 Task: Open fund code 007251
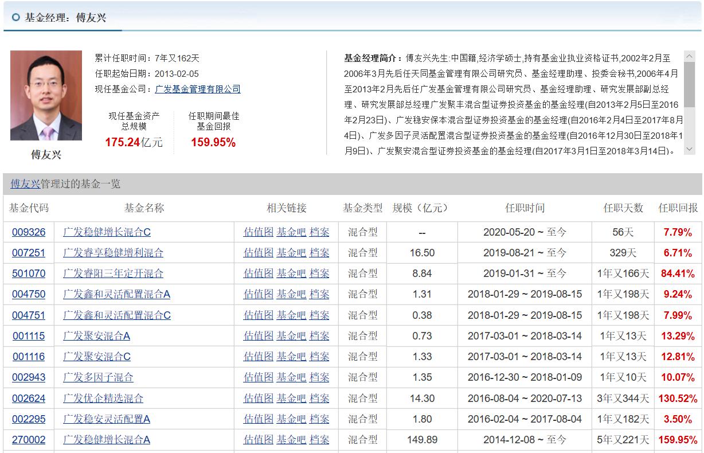tap(29, 253)
